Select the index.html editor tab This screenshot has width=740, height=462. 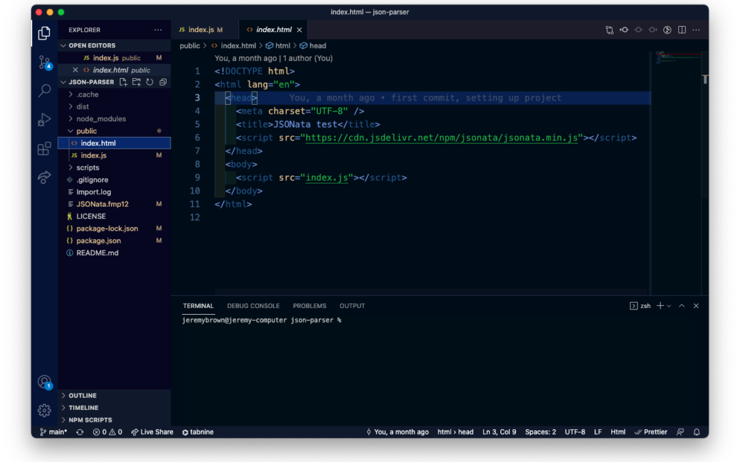point(273,29)
